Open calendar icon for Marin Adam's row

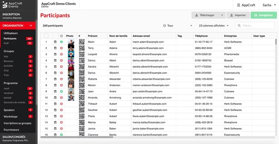(55, 42)
